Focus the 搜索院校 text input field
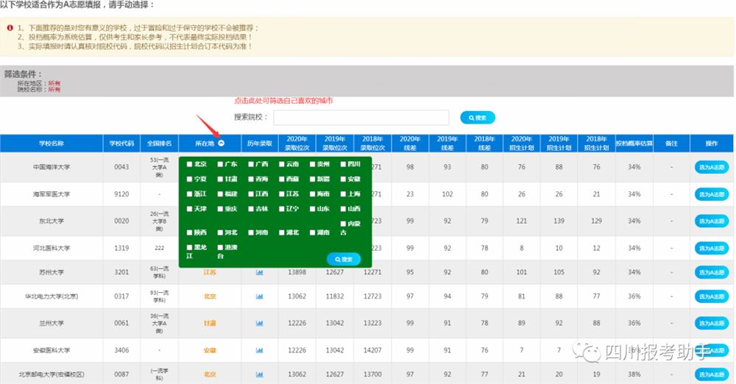This screenshot has width=736, height=384. coord(361,118)
